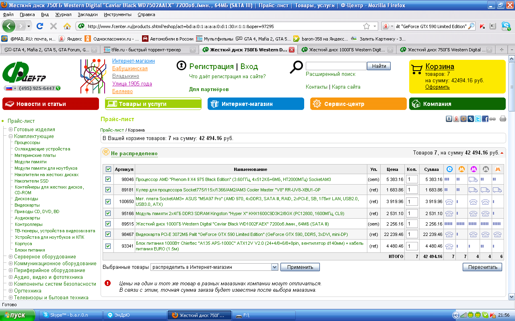
Task: Collapse the 'Не распределено' section red triangle
Action: pyautogui.click(x=502, y=153)
